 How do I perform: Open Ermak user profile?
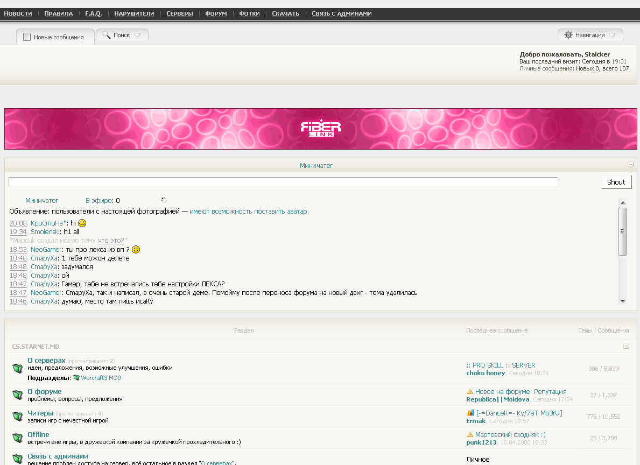(x=476, y=421)
